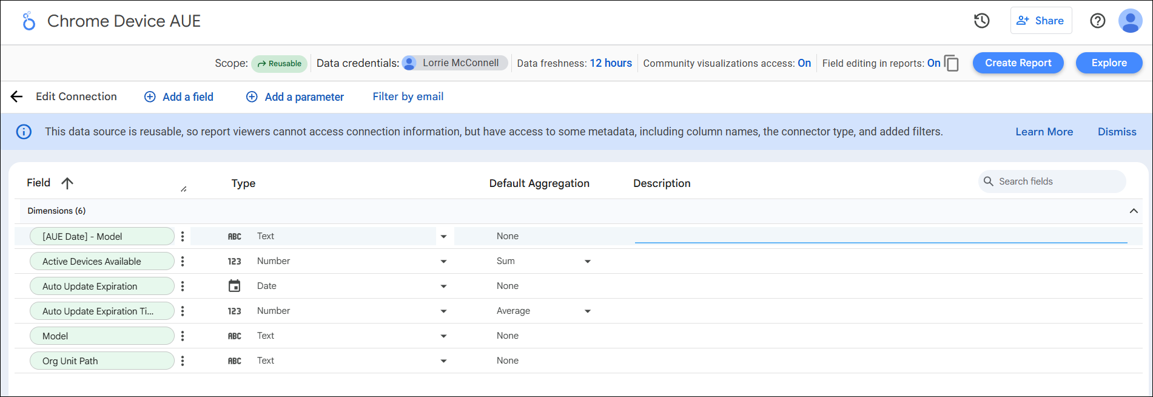Viewport: 1153px width, 397px height.
Task: Open type dropdown for Auto Update Expiration Ti...
Action: click(x=443, y=311)
